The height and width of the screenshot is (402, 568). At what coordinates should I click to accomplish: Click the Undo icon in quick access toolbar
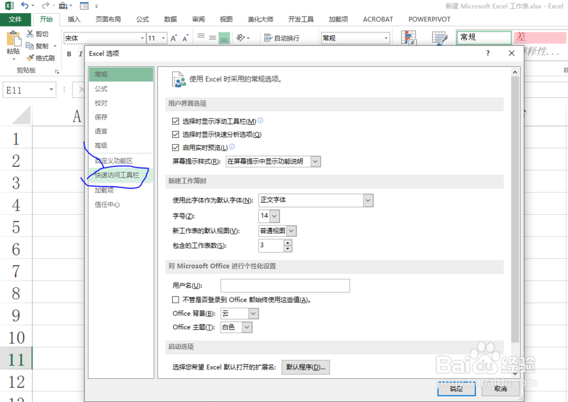(24, 6)
